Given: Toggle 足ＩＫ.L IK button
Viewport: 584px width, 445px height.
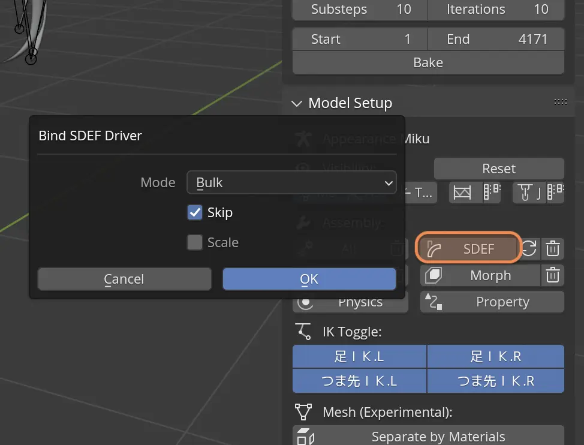Looking at the screenshot, I should pos(359,356).
